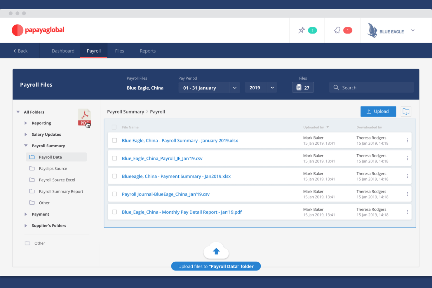
Task: Open the Reports tab
Action: point(147,50)
